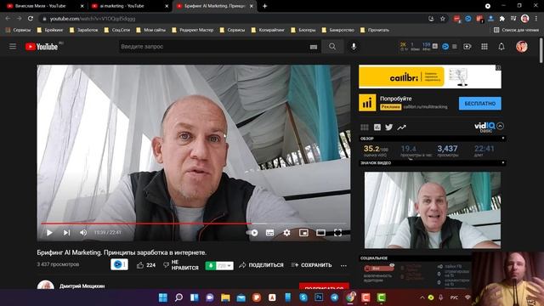Screen dimensions: 544x306
Task: Start voice search with microphone
Action: point(354,47)
